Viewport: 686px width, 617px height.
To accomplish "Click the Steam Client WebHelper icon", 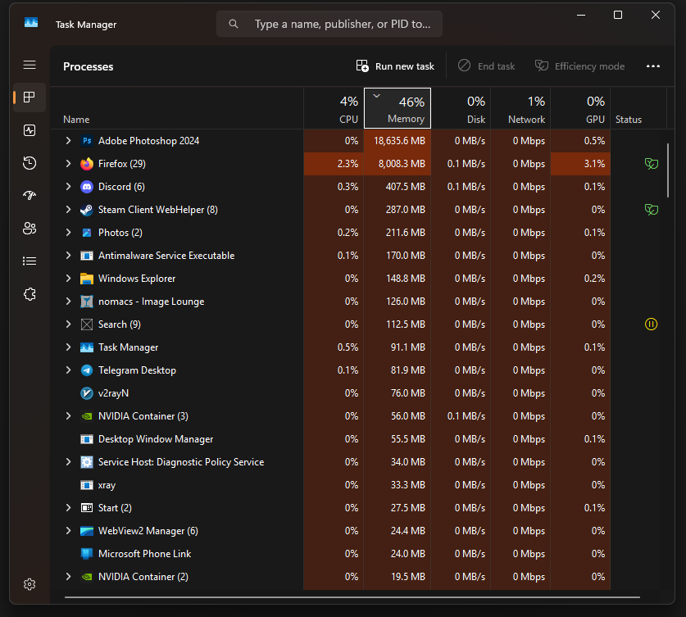I will tap(87, 210).
